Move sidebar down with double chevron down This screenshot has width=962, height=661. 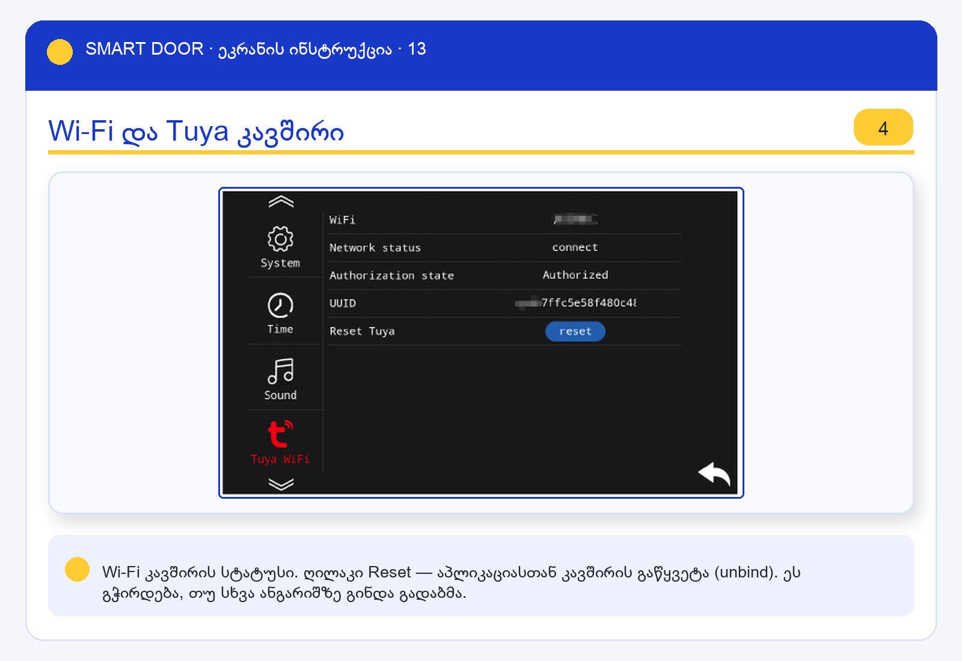(281, 484)
